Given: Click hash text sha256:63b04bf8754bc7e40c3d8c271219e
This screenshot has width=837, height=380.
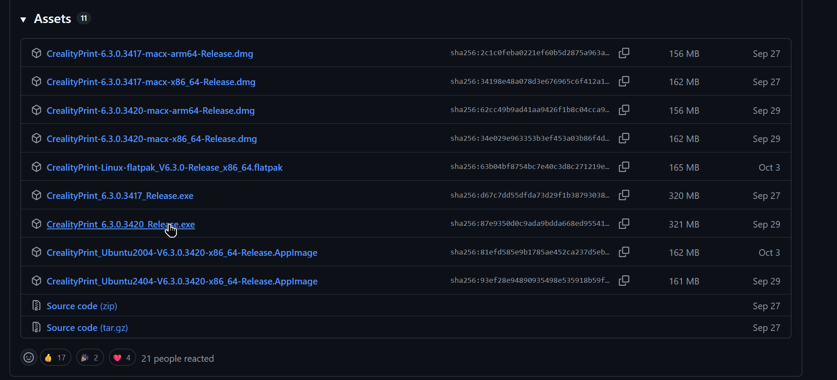Looking at the screenshot, I should 530,167.
